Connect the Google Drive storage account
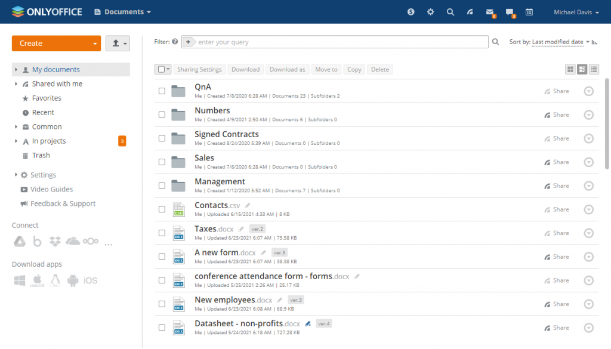The image size is (611, 349). (x=19, y=241)
